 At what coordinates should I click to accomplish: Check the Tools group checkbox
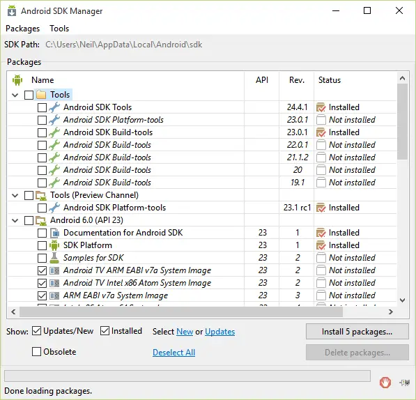pyautogui.click(x=29, y=95)
